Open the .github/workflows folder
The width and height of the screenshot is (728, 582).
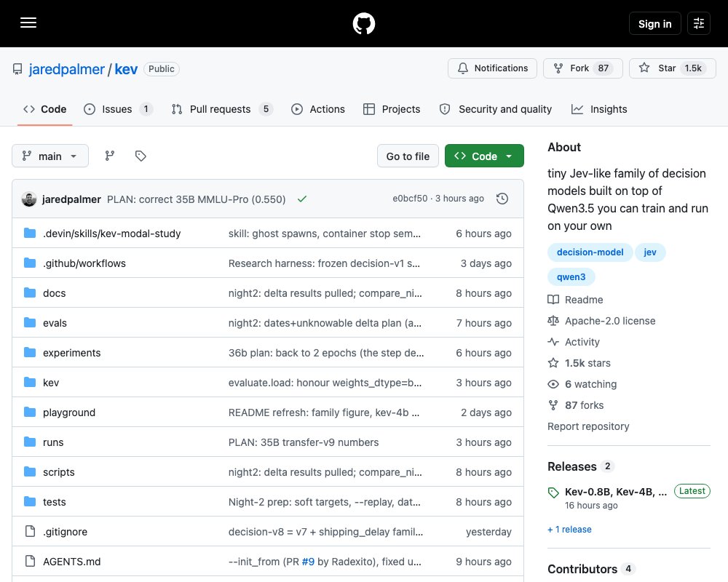[84, 263]
